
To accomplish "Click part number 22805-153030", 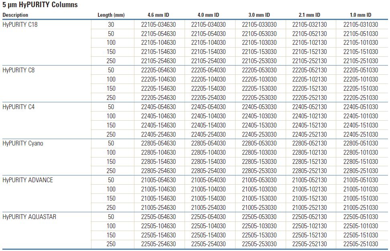I will 259,162.
